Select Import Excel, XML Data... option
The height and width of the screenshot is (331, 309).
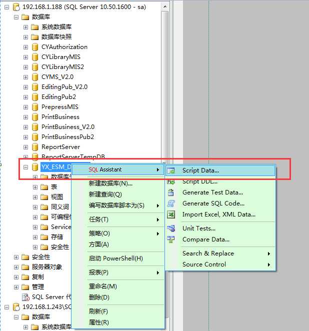coord(220,214)
